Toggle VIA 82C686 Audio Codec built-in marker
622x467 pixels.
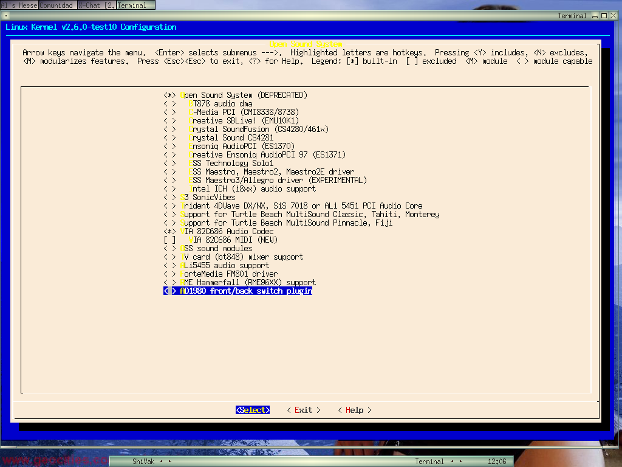point(170,232)
